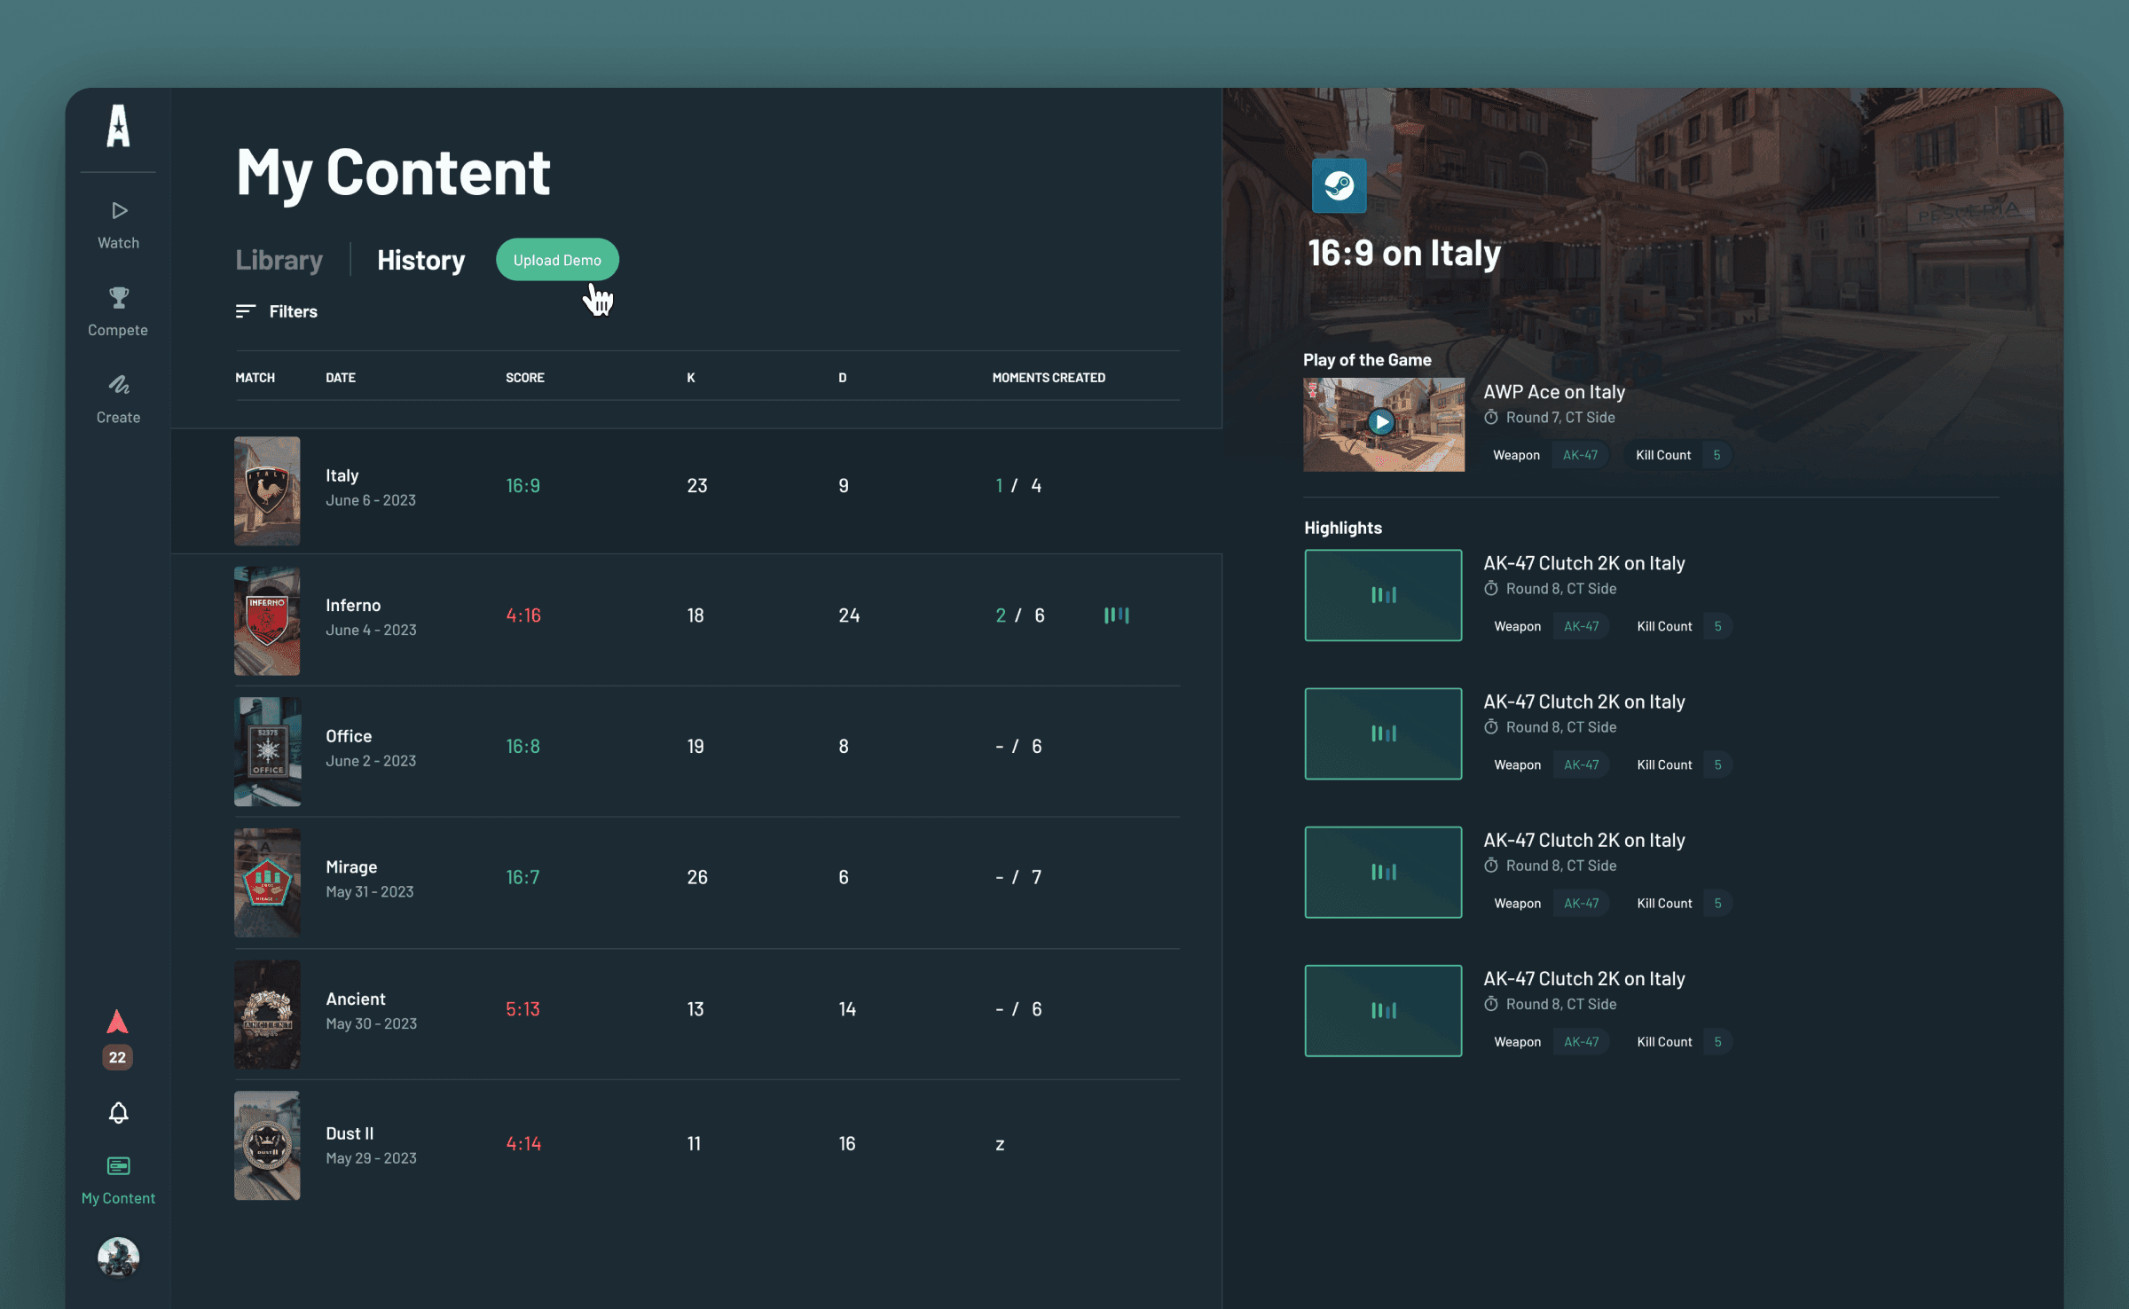
Task: Open notifications bell icon
Action: pos(118,1112)
